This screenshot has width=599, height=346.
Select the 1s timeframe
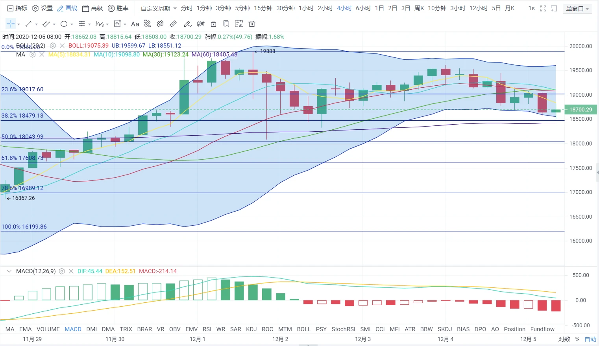tap(531, 8)
